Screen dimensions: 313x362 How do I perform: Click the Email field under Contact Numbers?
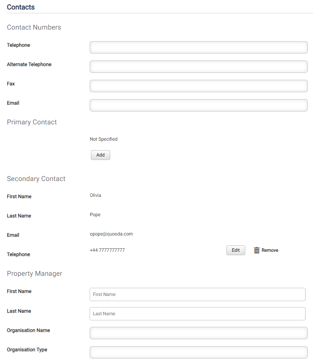point(199,105)
